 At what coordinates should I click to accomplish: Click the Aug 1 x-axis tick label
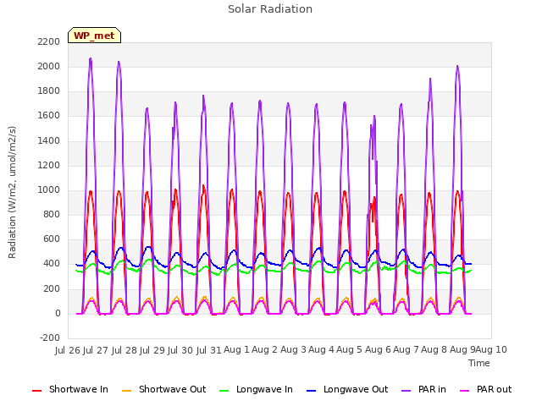pyautogui.click(x=236, y=350)
